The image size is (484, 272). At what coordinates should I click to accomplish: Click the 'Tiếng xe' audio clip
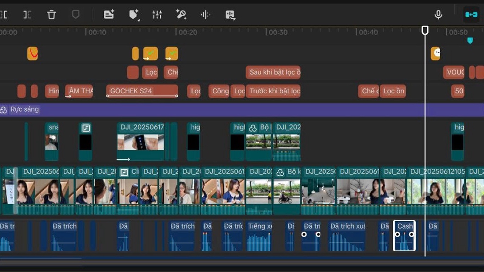click(259, 236)
